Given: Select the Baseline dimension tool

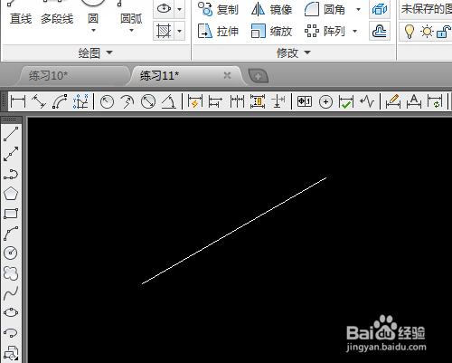Looking at the screenshot, I should coord(215,101).
